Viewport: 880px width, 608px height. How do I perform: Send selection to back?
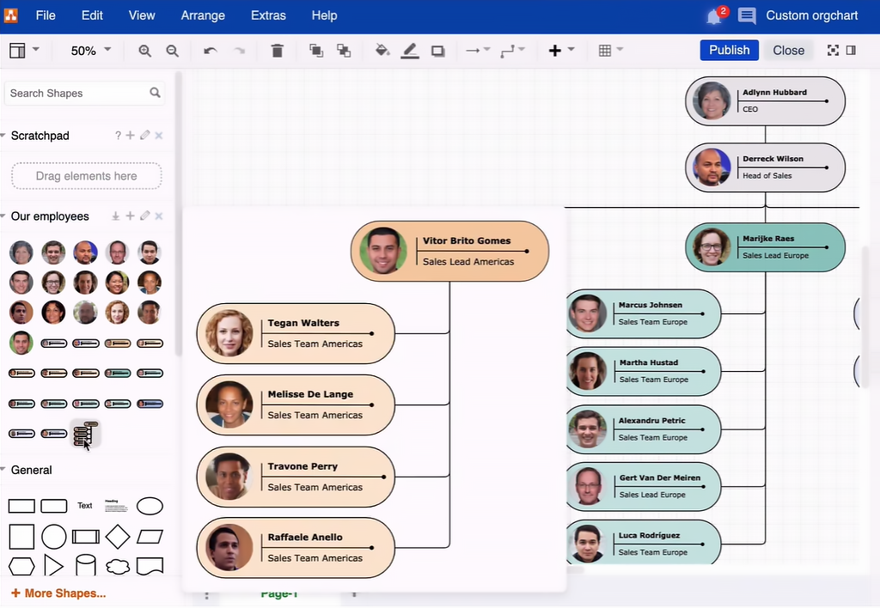point(344,51)
